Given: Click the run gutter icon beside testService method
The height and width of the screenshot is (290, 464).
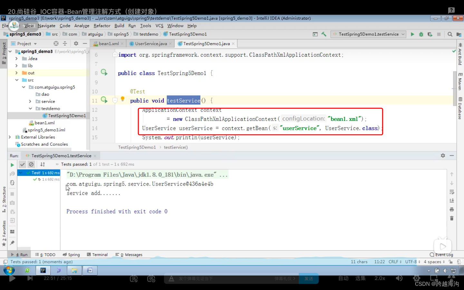Looking at the screenshot, I should (104, 100).
